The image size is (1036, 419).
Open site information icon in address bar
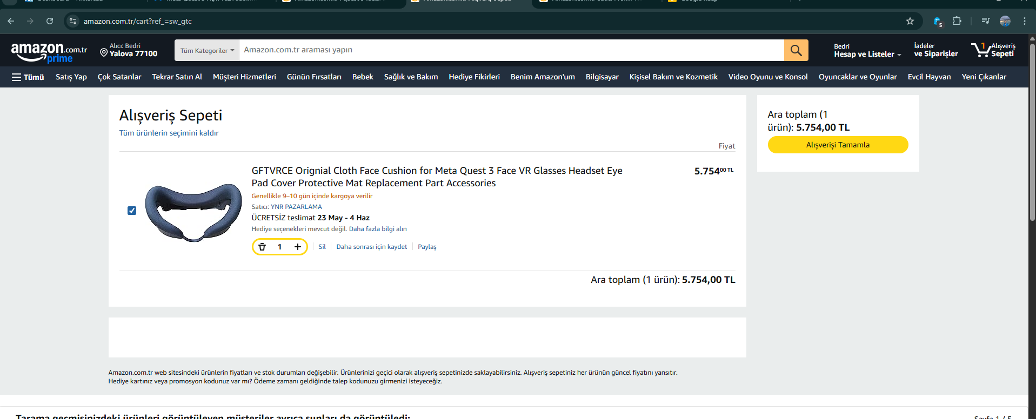coord(73,21)
